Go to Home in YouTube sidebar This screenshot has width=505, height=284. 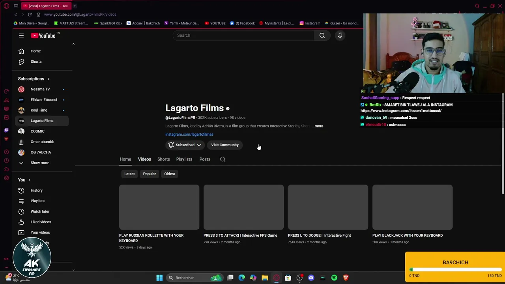tap(42, 51)
